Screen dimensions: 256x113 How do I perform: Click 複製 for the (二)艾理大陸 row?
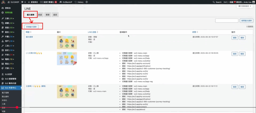click(234, 54)
